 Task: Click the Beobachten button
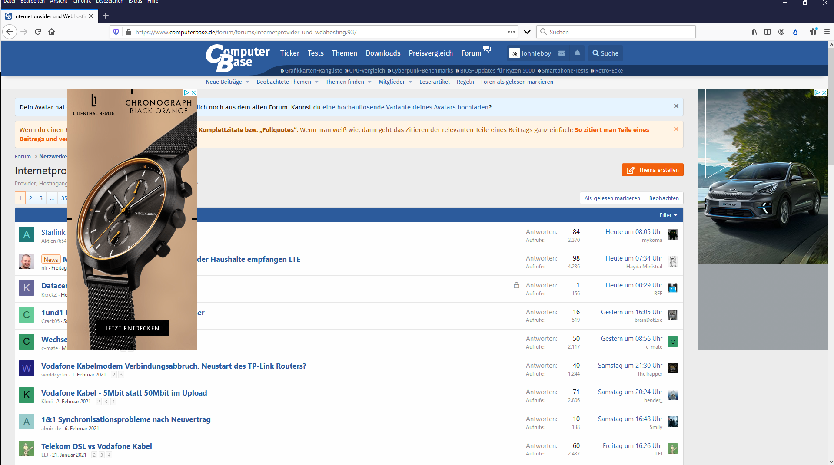[x=664, y=198]
